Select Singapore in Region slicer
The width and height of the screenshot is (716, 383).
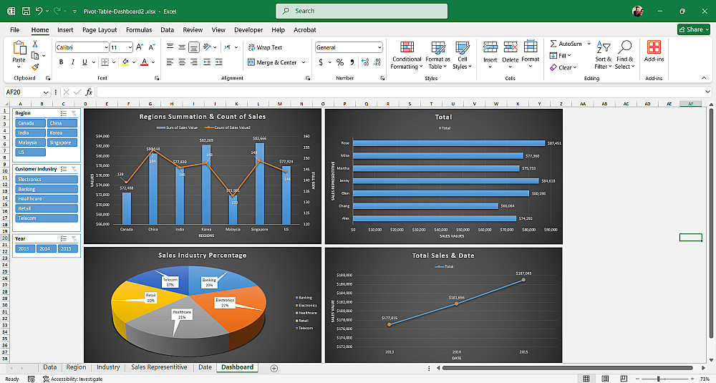62,142
